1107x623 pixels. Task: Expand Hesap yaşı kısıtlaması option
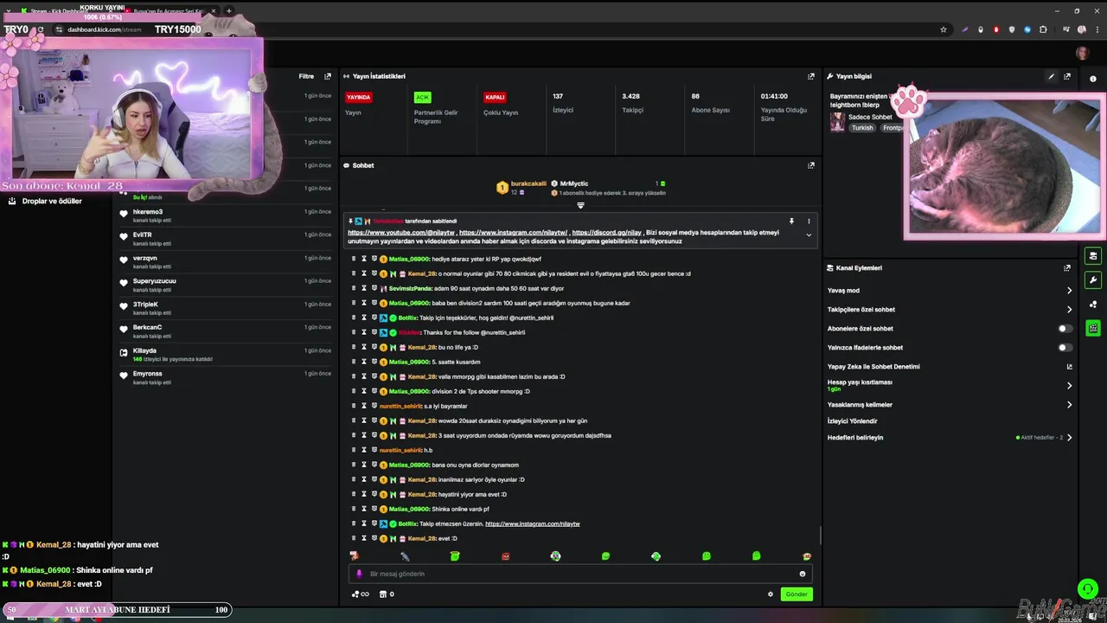click(x=1069, y=386)
